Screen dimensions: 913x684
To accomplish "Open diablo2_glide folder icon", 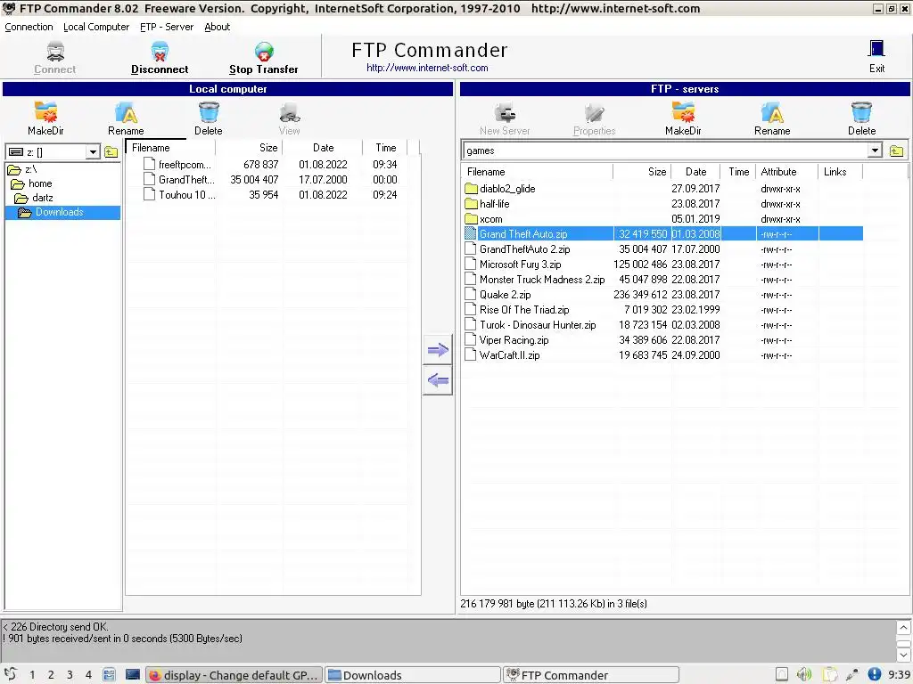I will pyautogui.click(x=471, y=189).
